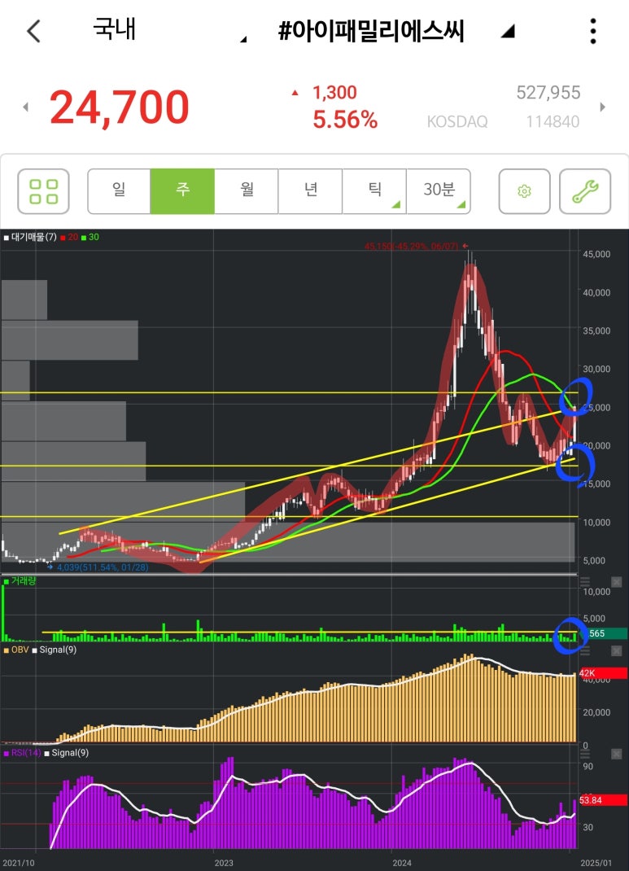Tap the Signal(9) label beside OBV

point(55,650)
